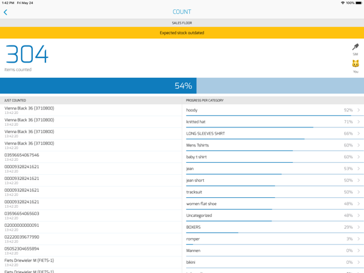The height and width of the screenshot is (273, 364).
Task: Select the women flat shoe label
Action: click(x=201, y=204)
